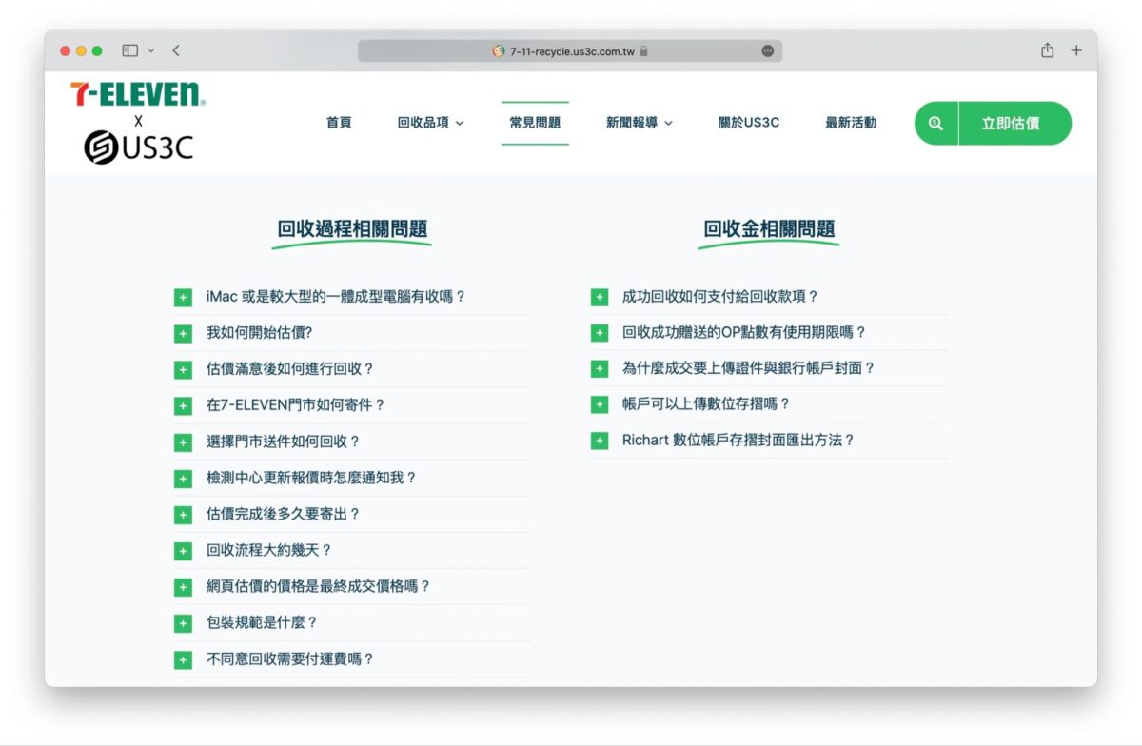Click question text Richart 數位帳戶存摺封面匯出方法？
The image size is (1142, 746).
pos(738,440)
